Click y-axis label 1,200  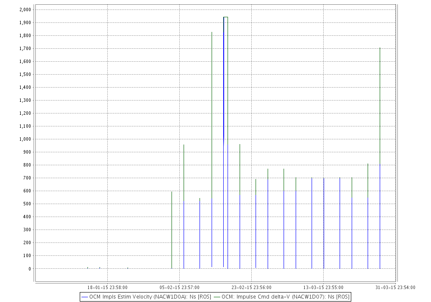[x=25, y=113]
